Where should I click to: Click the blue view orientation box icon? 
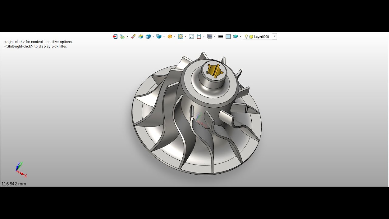(159, 36)
